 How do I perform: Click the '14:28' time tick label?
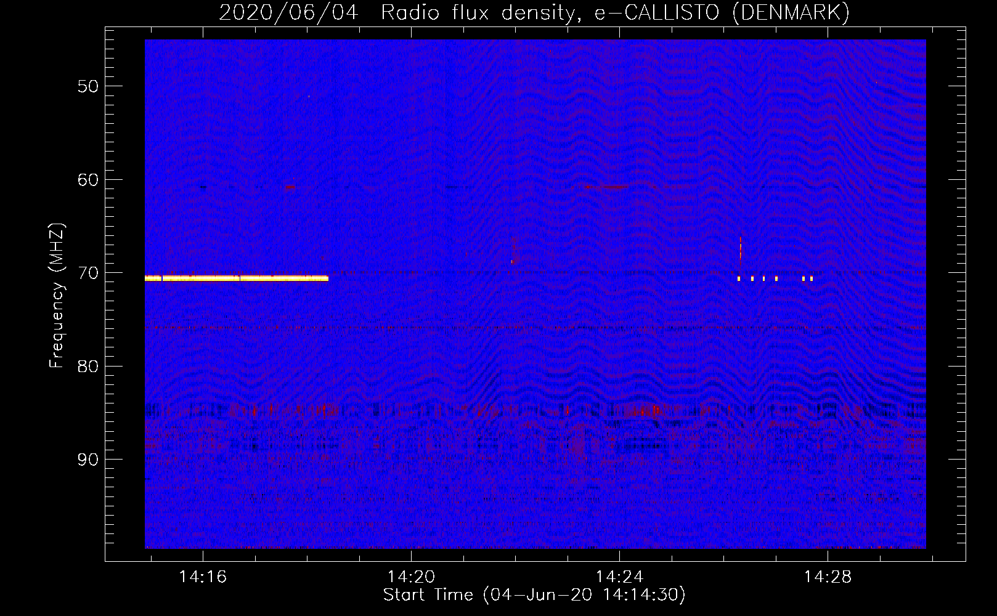point(828,577)
